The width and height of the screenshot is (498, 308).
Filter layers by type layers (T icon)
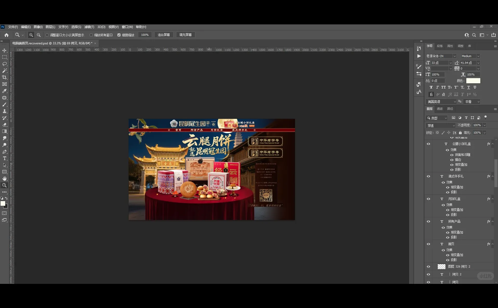pos(466,118)
